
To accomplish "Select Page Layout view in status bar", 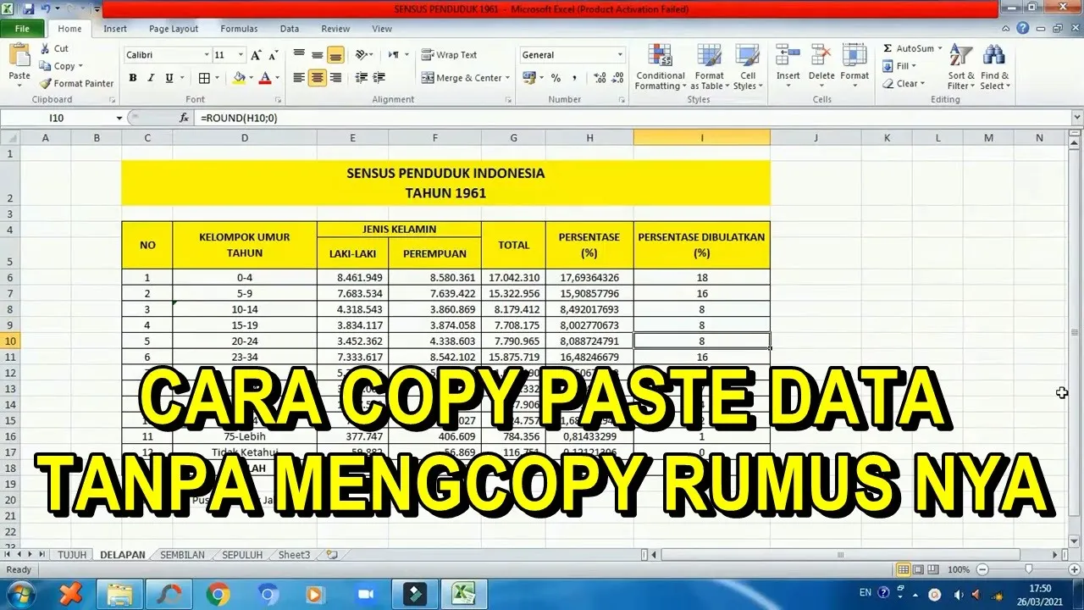I will point(919,570).
